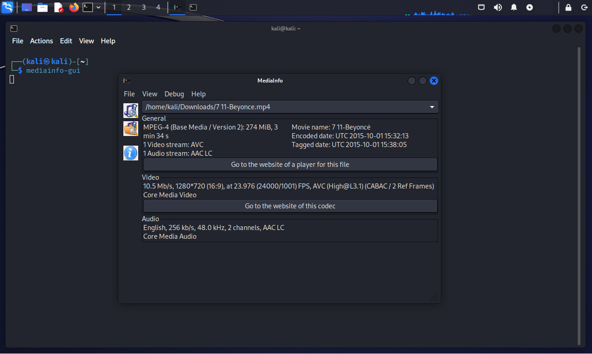Image resolution: width=592 pixels, height=354 pixels.
Task: Click 'Go to the website of a player' button
Action: 290,165
